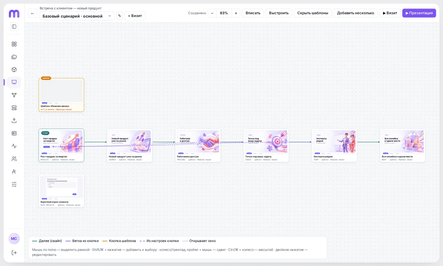Open the branching nodes icon in sidebar
This screenshot has height=266, width=443.
pos(14,95)
